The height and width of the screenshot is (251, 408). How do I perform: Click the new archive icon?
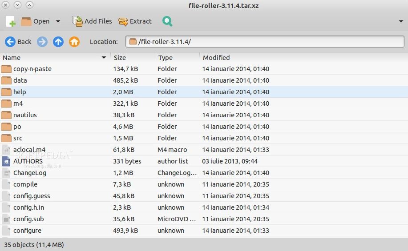(11, 21)
